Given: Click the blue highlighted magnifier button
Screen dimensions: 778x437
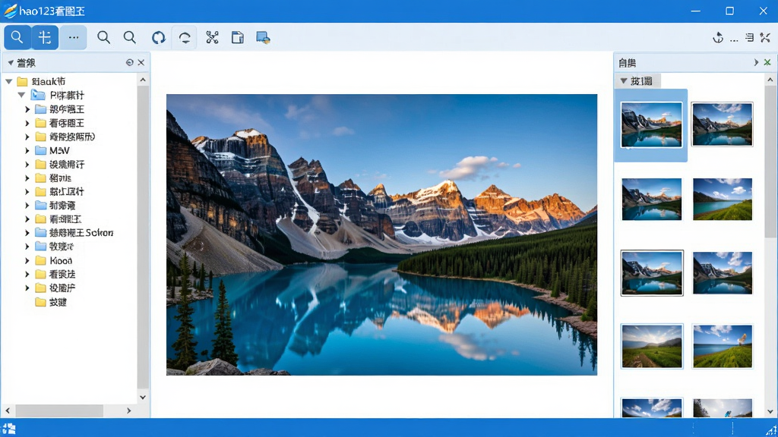Looking at the screenshot, I should pos(17,37).
